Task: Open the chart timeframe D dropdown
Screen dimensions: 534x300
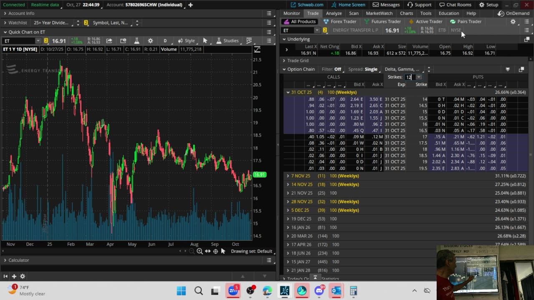Action: pyautogui.click(x=165, y=41)
